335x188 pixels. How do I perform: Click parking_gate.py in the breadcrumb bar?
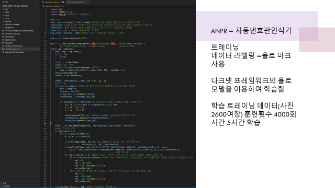[52, 6]
